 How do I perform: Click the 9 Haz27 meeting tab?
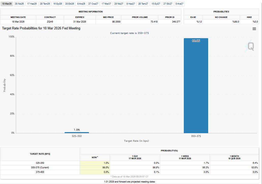tap(131, 4)
